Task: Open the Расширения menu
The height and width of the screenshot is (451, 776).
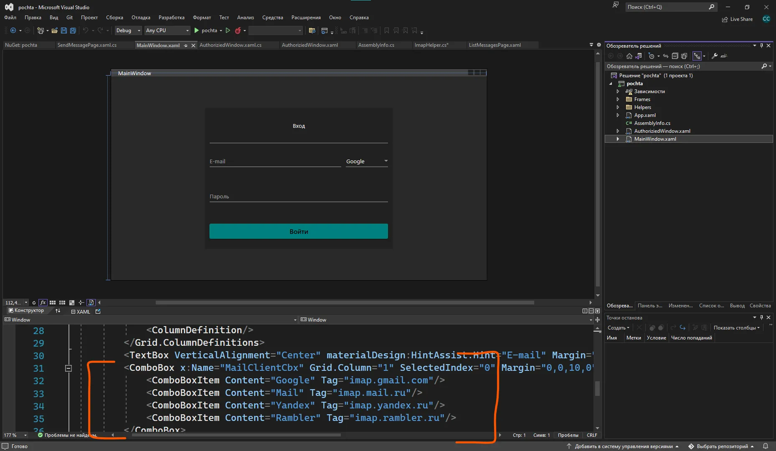Action: click(306, 18)
